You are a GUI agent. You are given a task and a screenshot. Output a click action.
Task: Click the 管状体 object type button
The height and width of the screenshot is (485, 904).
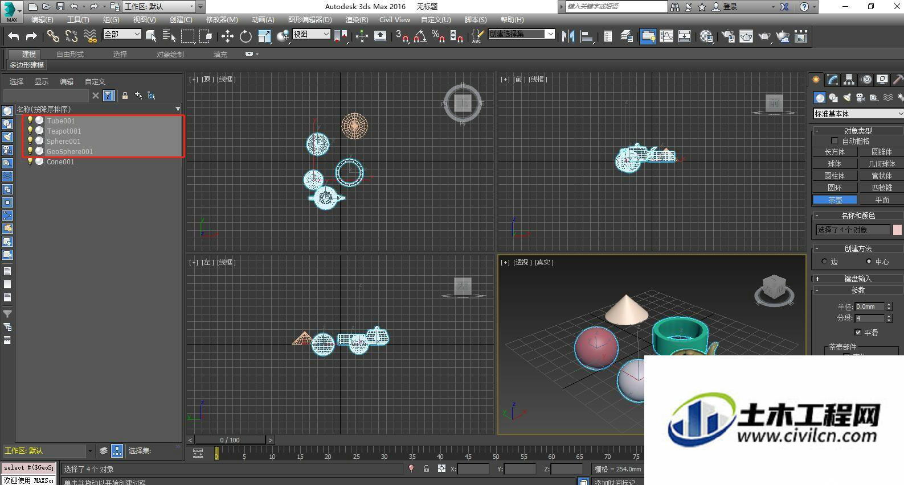(882, 176)
